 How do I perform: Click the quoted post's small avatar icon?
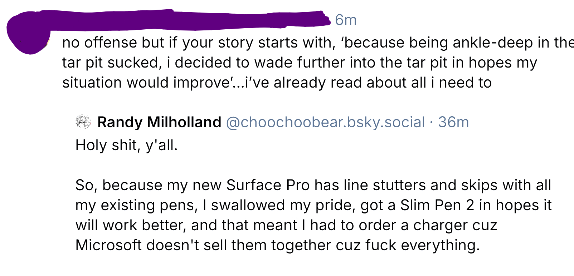pyautogui.click(x=83, y=122)
